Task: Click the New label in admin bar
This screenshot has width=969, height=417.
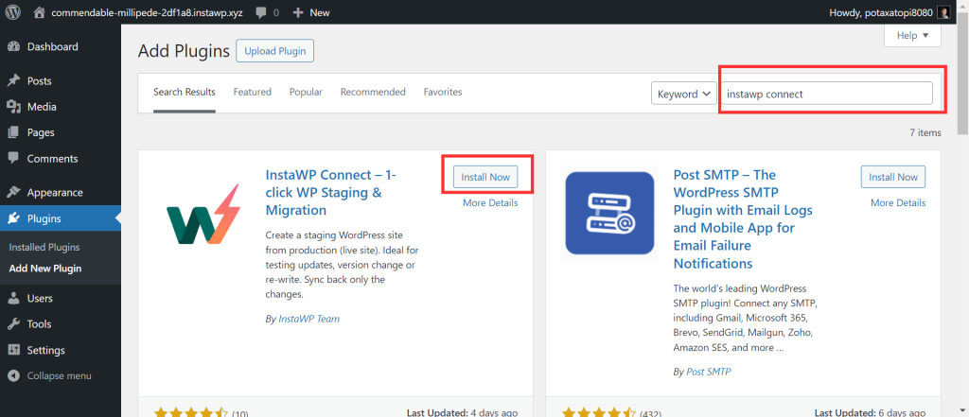Action: (x=320, y=12)
